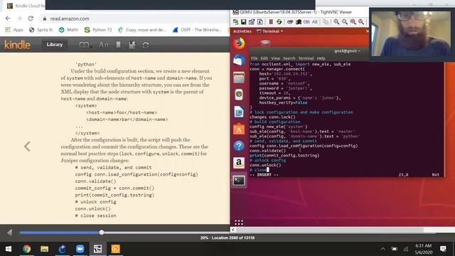455x256 pixels.
Task: Click Zoom in icon in TightVNC
Action: click(336, 22)
